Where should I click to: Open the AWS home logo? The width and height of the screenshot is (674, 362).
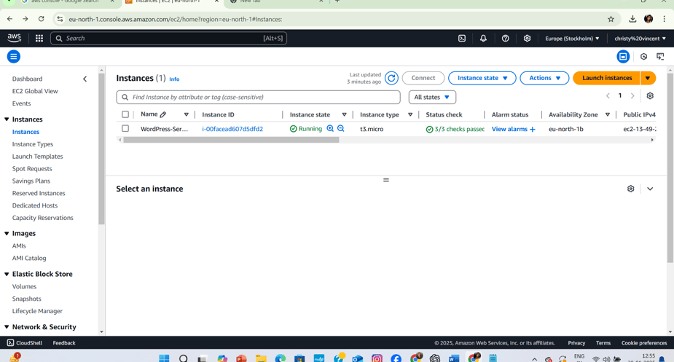tap(14, 38)
